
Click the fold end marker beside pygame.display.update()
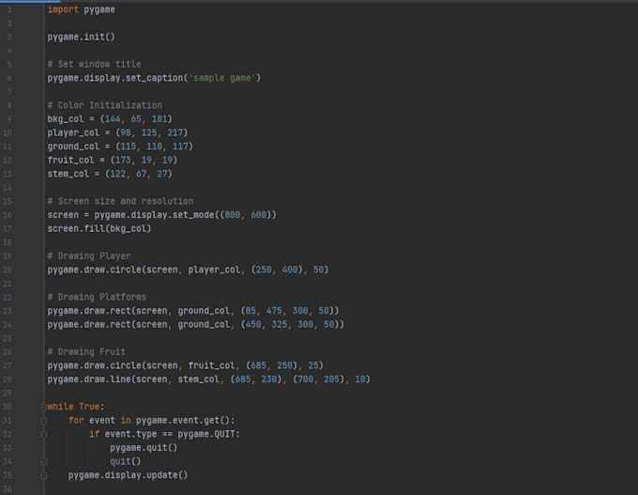point(43,475)
